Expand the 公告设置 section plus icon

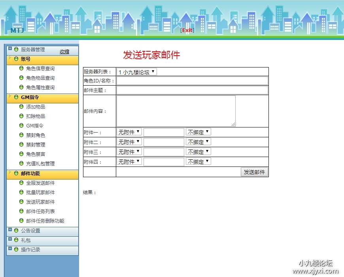10,230
